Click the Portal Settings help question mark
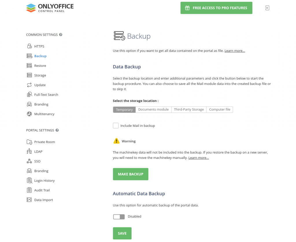This screenshot has width=296, height=242. click(x=57, y=130)
